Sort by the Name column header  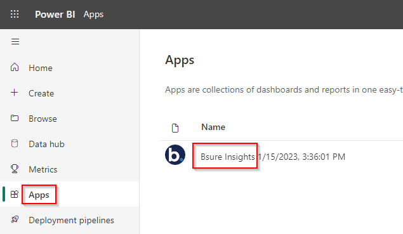click(213, 127)
